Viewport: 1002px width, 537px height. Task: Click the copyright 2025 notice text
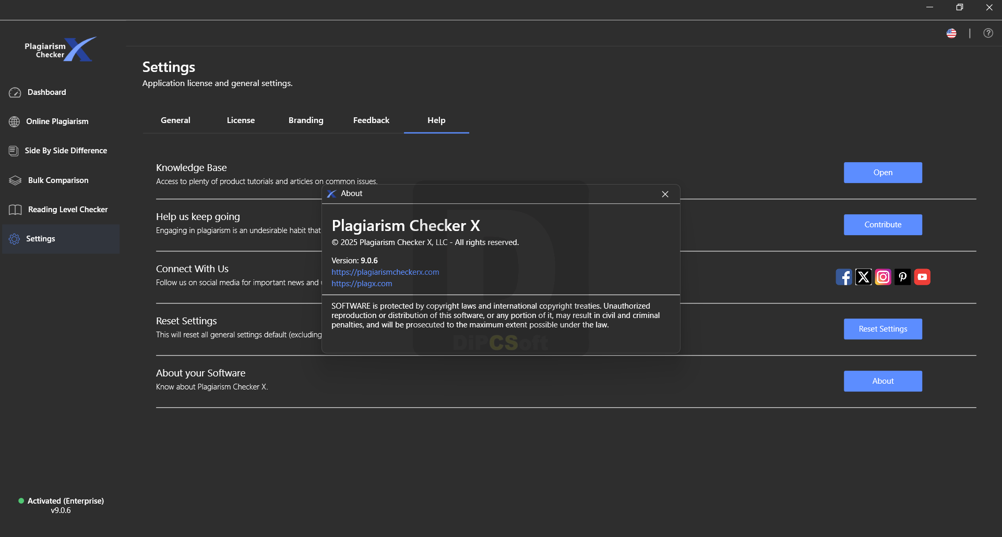click(x=425, y=242)
